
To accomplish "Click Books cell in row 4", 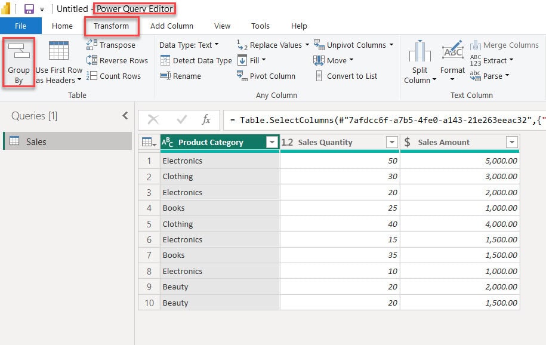I will coord(220,208).
